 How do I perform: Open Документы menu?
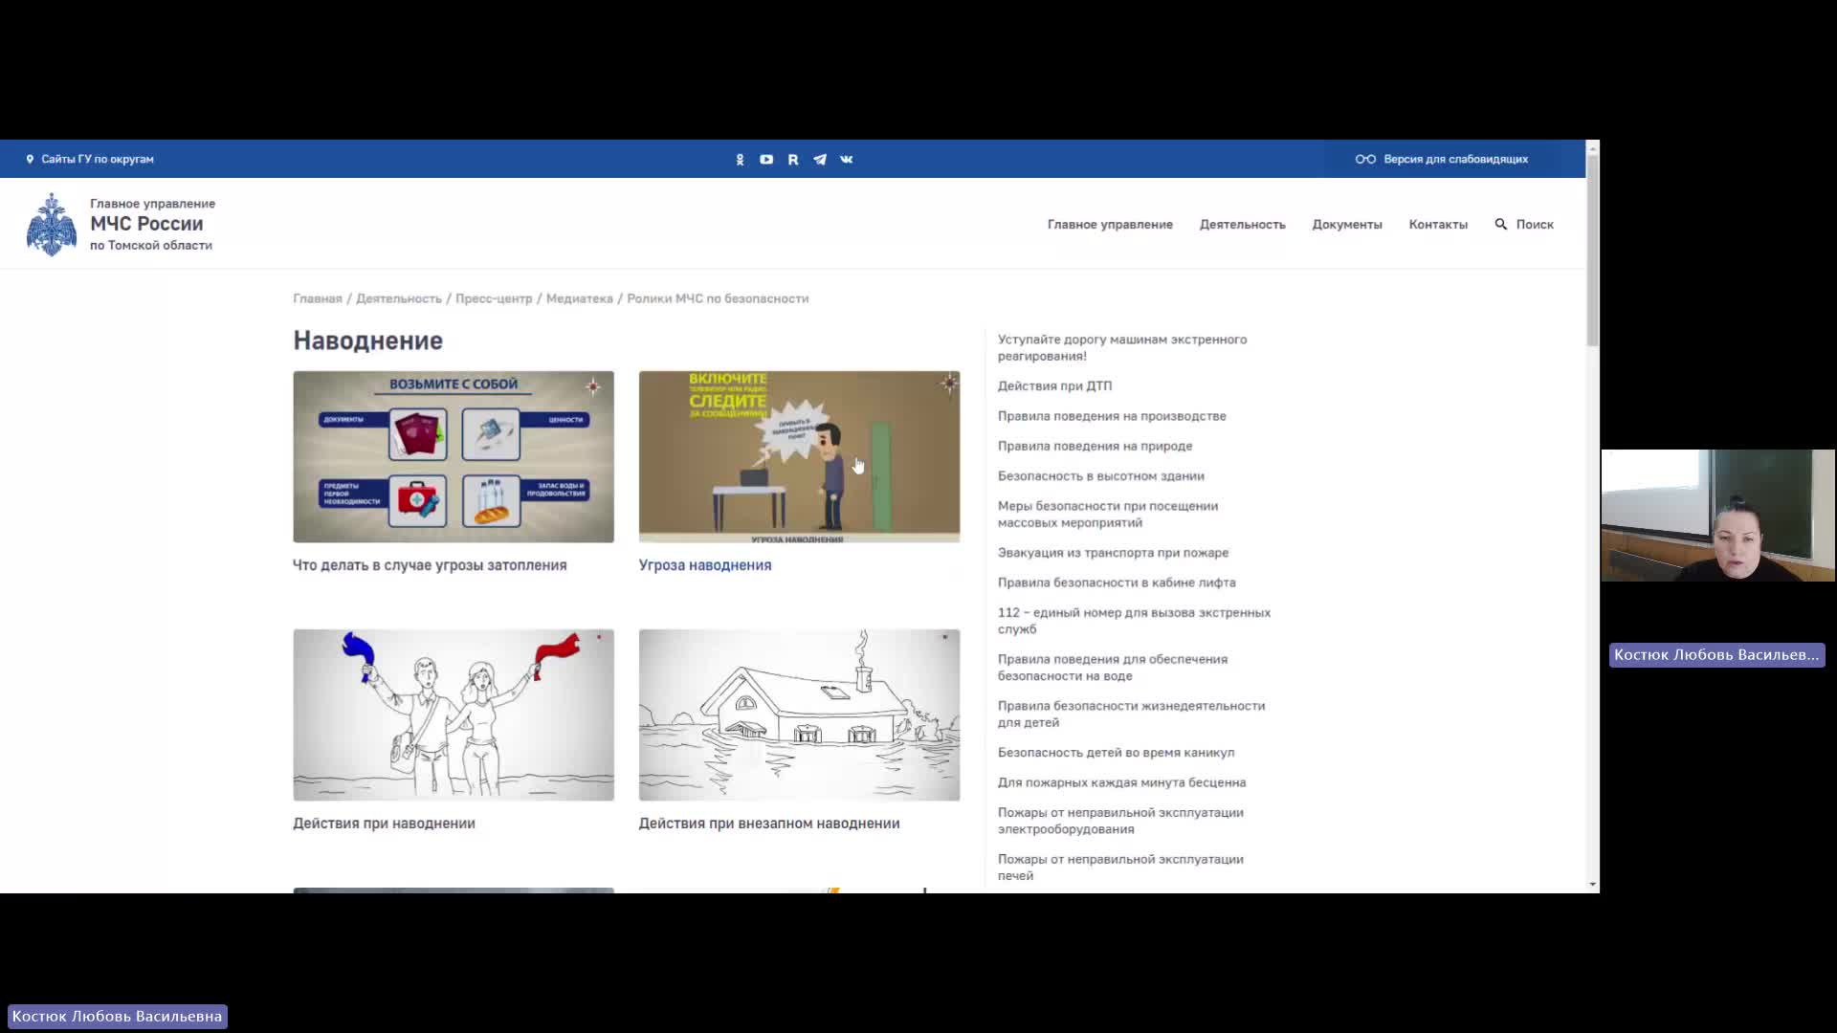coord(1347,224)
